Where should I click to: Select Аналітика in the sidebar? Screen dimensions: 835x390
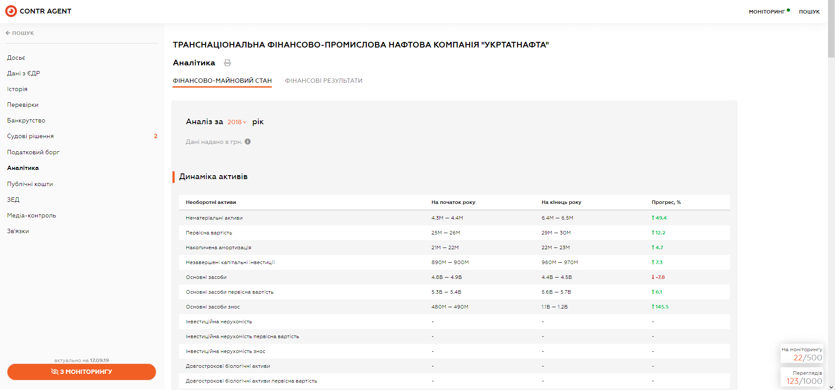point(23,168)
